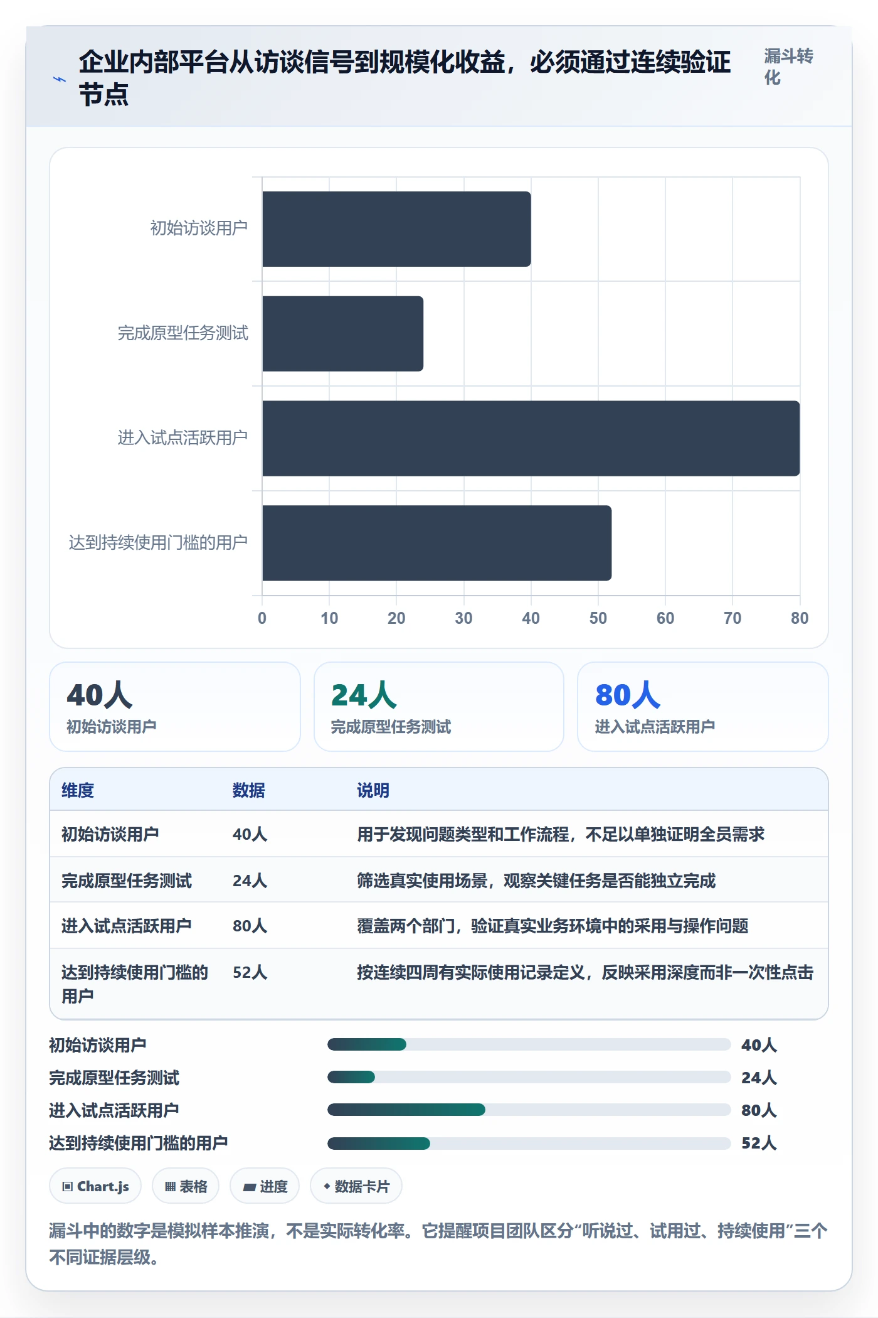Screen dimensions: 878x1318
Task: Click table cell 初始访谈用户
Action: (110, 834)
